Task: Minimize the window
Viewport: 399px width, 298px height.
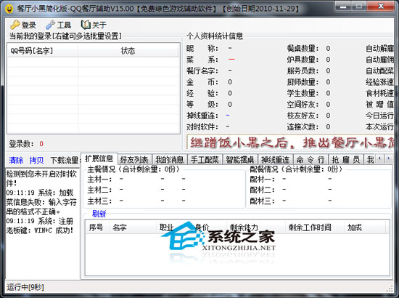Action: 342,7
